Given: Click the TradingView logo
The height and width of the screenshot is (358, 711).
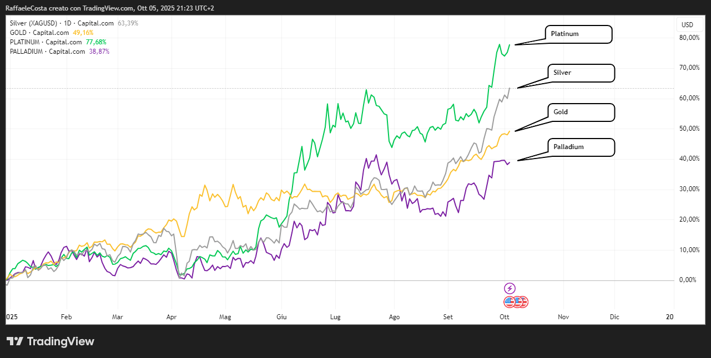Looking at the screenshot, I should tap(51, 341).
